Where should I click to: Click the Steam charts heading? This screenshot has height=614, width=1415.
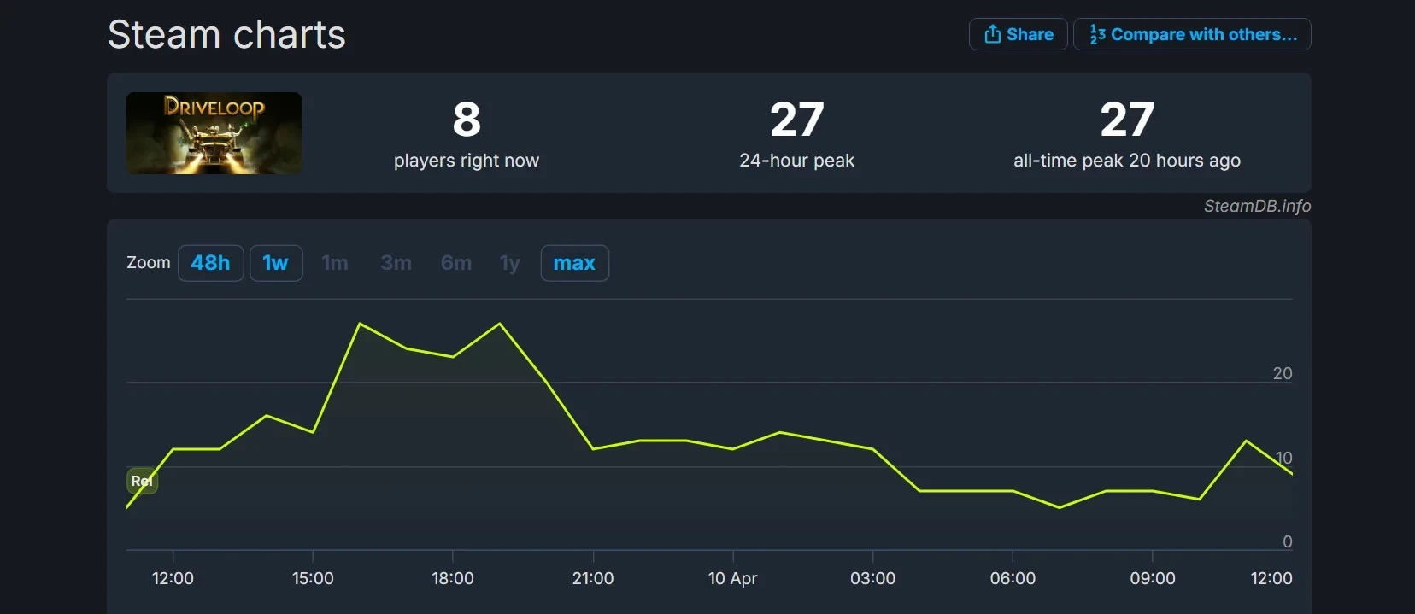pyautogui.click(x=226, y=35)
